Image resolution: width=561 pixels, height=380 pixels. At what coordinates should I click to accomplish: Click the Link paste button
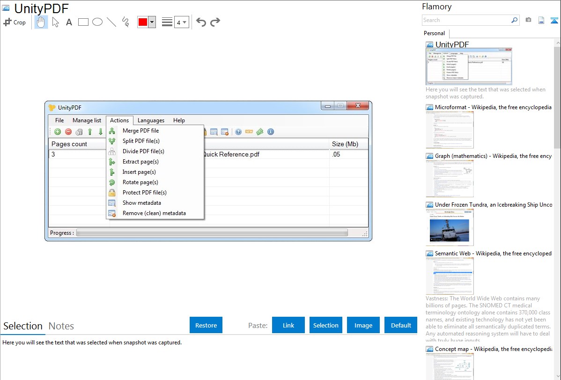(288, 325)
